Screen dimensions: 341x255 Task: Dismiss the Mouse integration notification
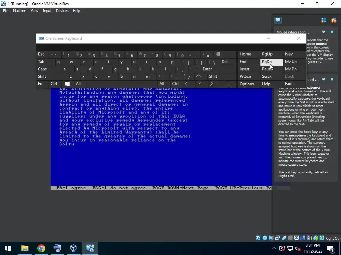332,32
